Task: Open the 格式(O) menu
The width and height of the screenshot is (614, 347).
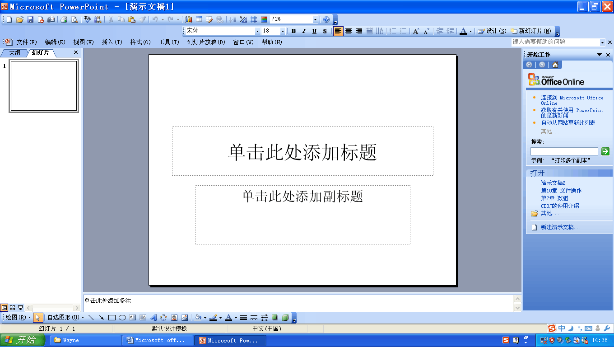Action: [140, 42]
